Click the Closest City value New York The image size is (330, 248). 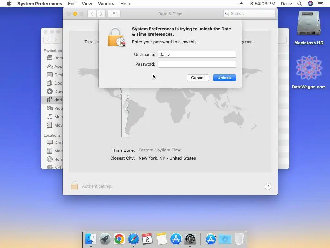tap(167, 158)
